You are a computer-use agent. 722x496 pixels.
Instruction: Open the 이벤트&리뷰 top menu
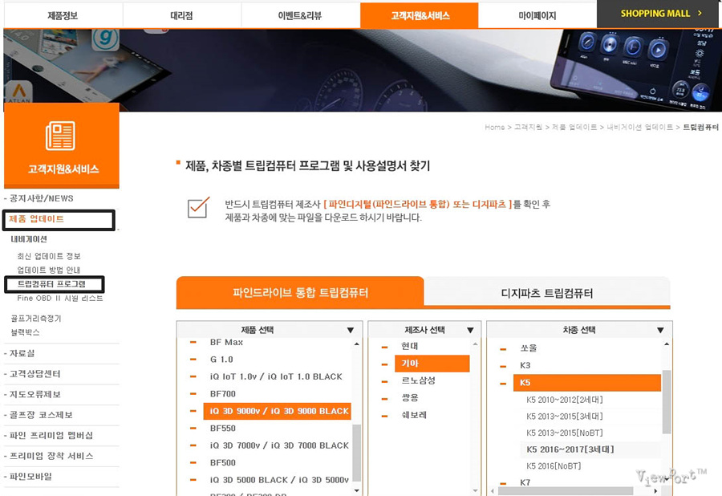(300, 16)
